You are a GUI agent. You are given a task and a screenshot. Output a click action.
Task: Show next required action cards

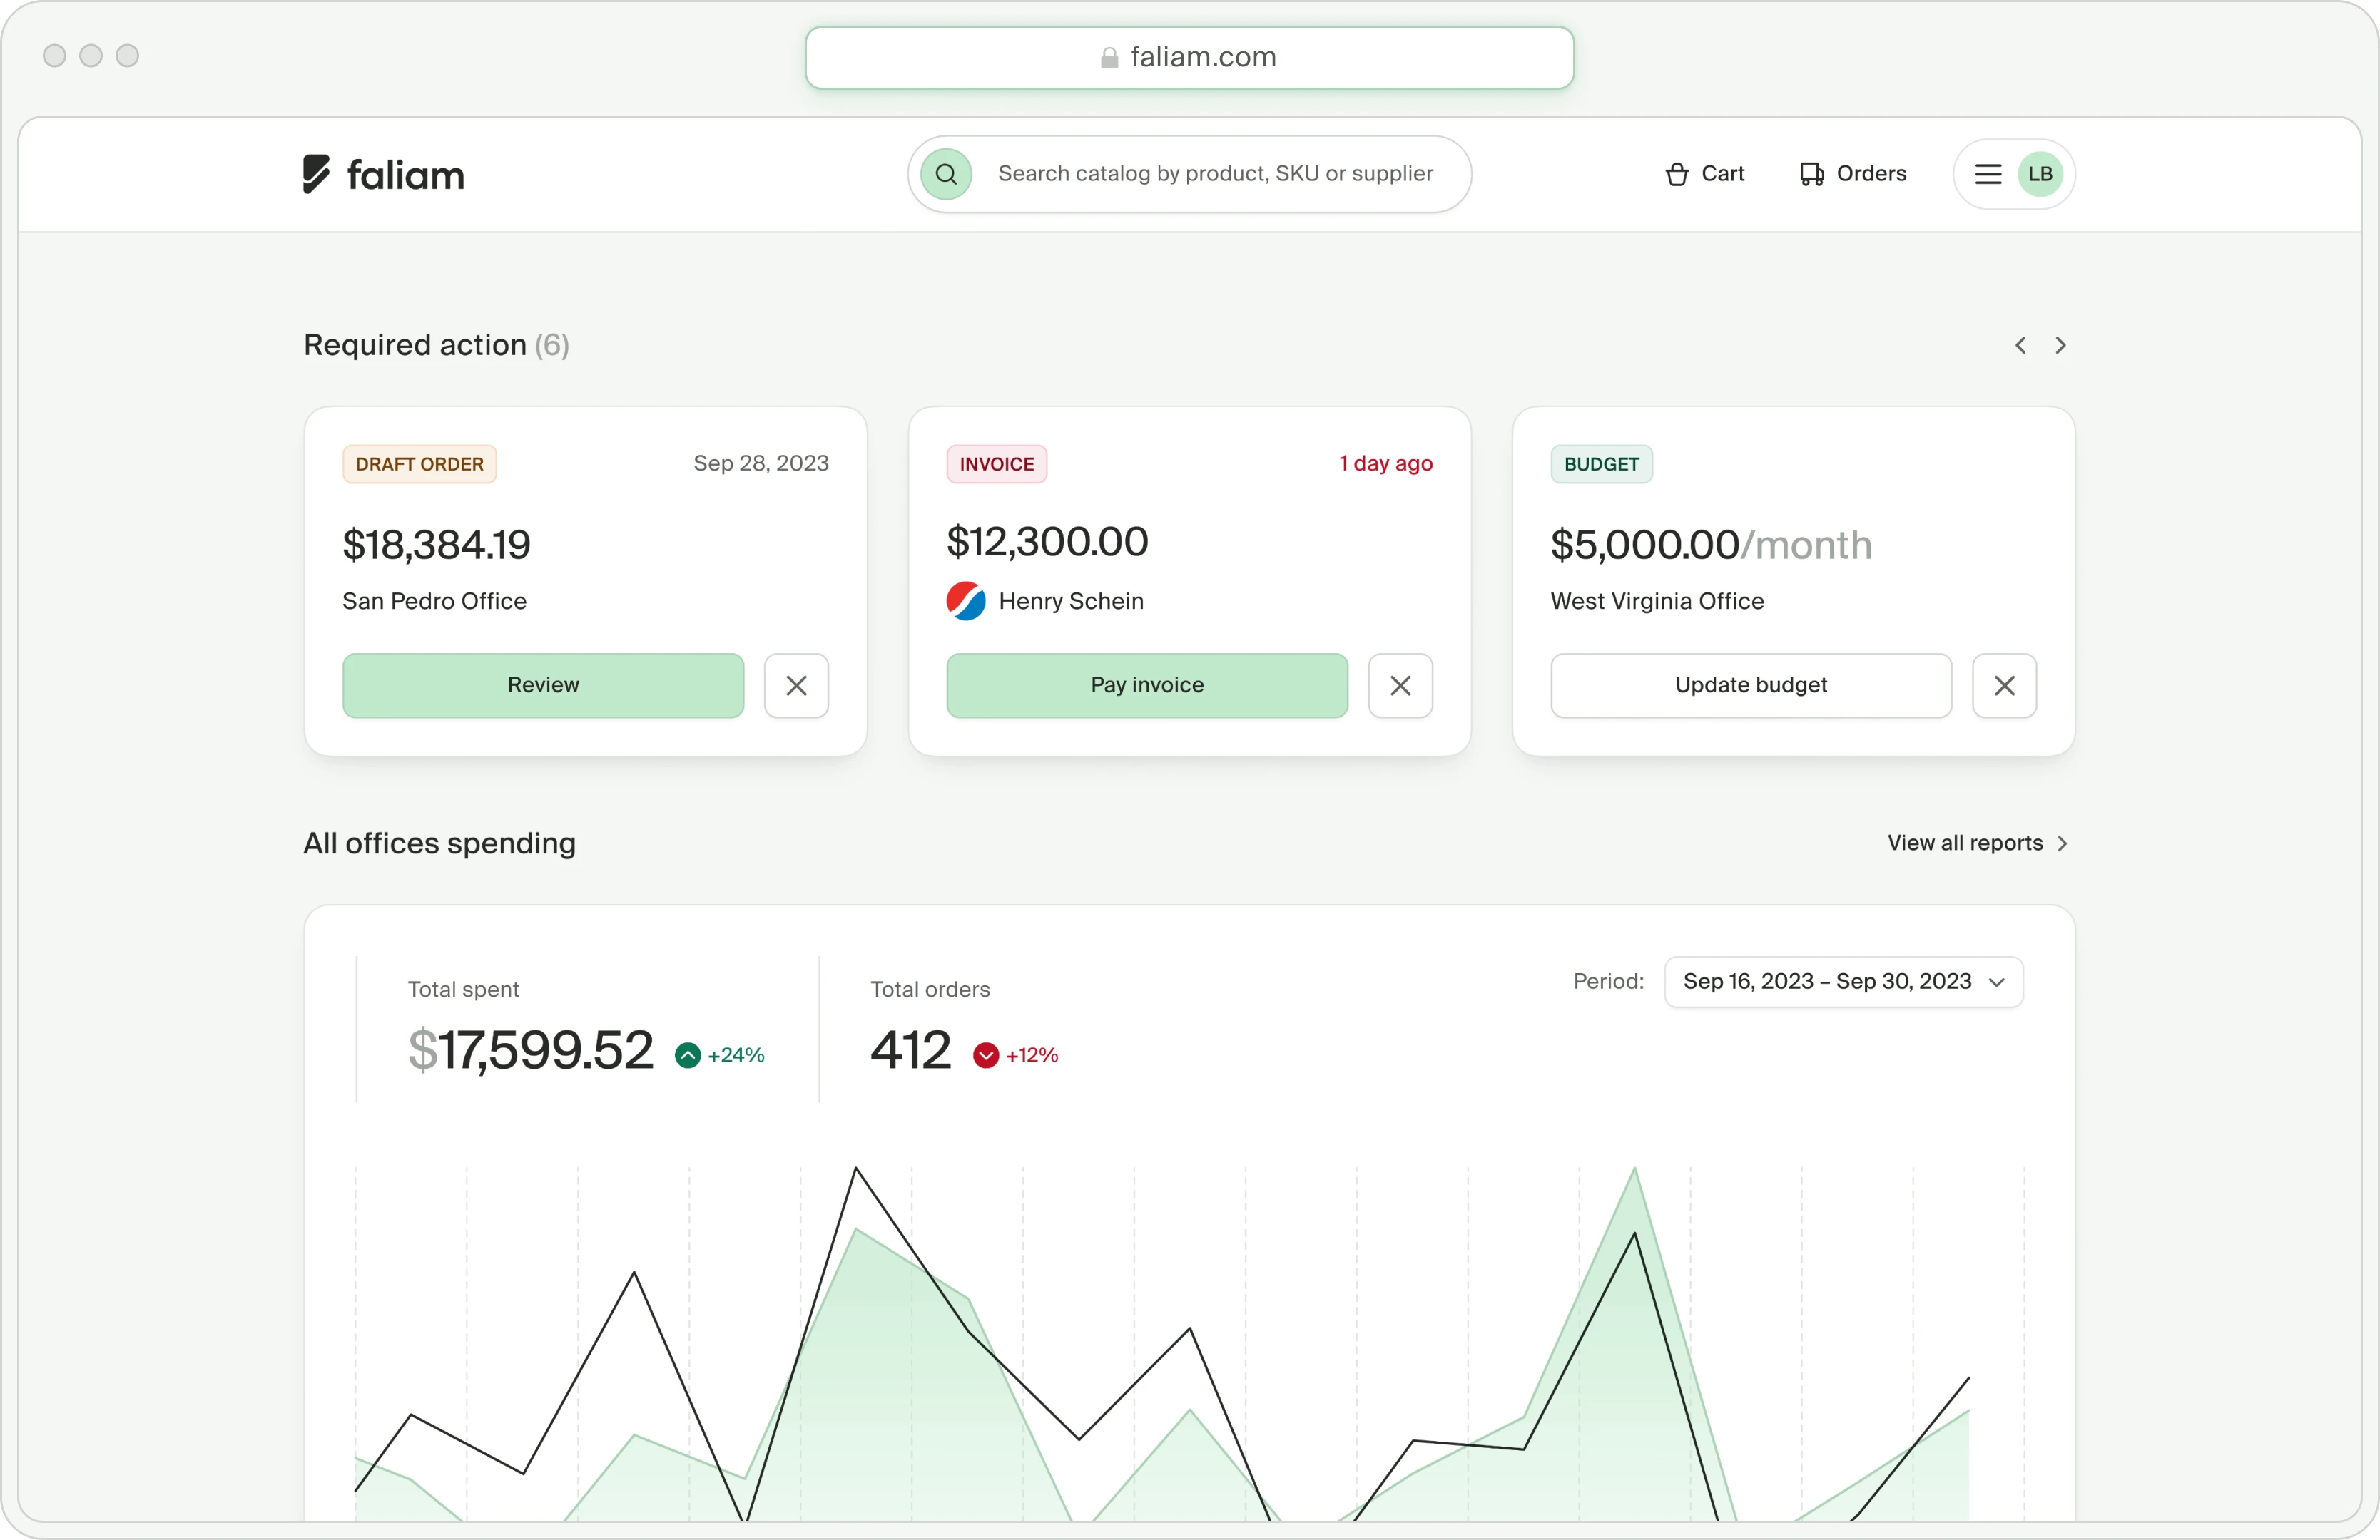click(2060, 346)
